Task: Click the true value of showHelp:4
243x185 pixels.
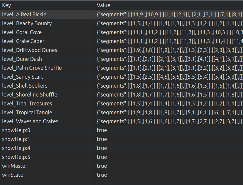Action: pos(102,148)
